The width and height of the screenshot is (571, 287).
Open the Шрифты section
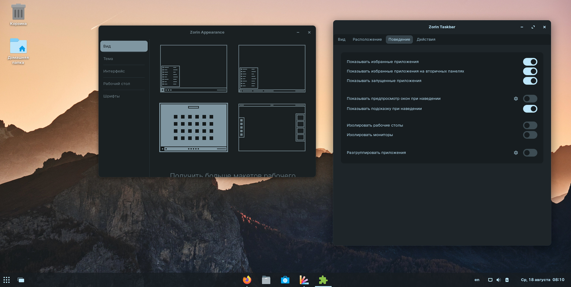click(124, 96)
